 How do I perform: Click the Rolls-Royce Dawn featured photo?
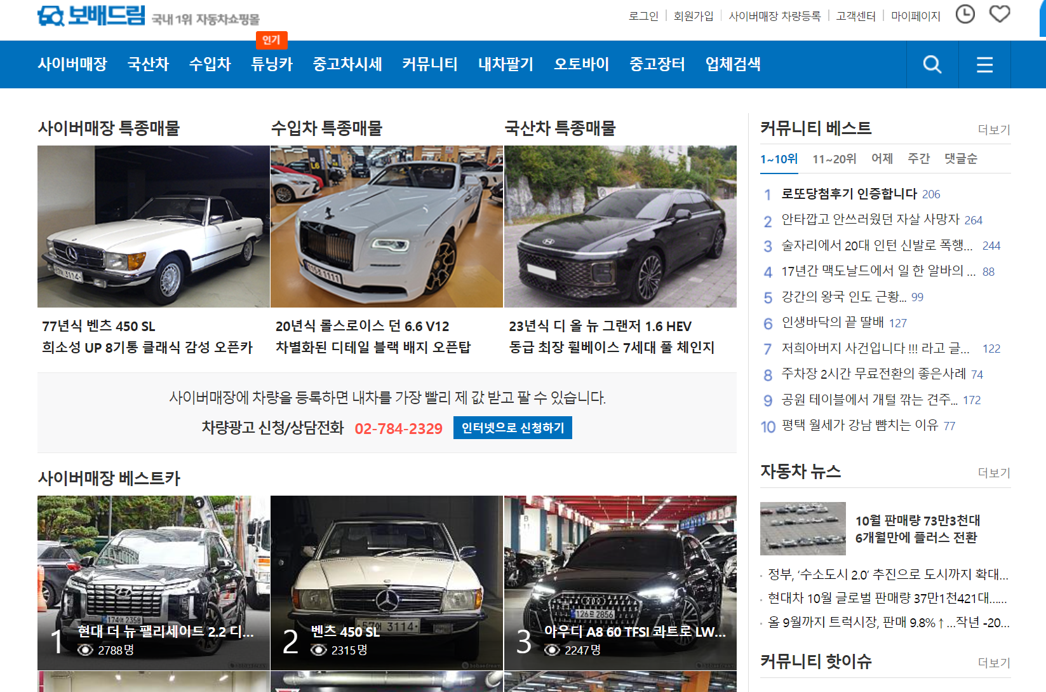pos(387,226)
